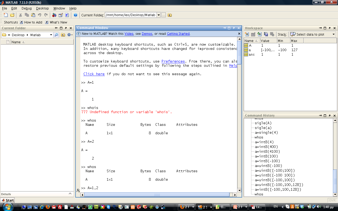
Task: Delete selected Workspace variable icon
Action: click(x=272, y=34)
